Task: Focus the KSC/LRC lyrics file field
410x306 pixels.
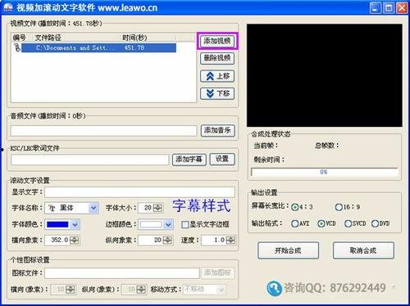Action: (x=89, y=160)
